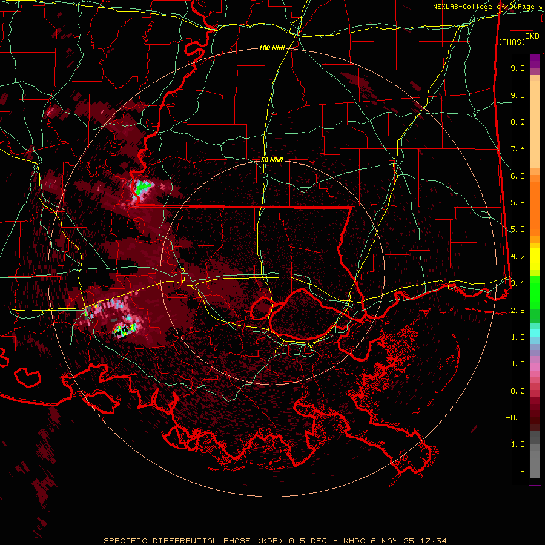The height and width of the screenshot is (545, 545).
Task: Click the 50 NMI range ring label
Action: (x=272, y=160)
